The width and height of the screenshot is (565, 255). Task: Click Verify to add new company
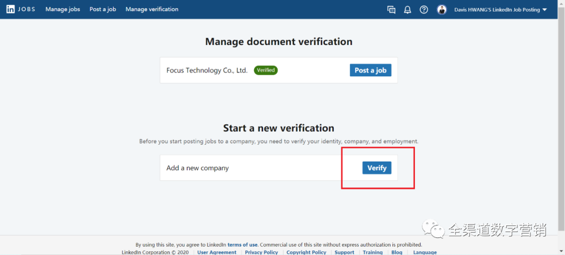tap(377, 168)
